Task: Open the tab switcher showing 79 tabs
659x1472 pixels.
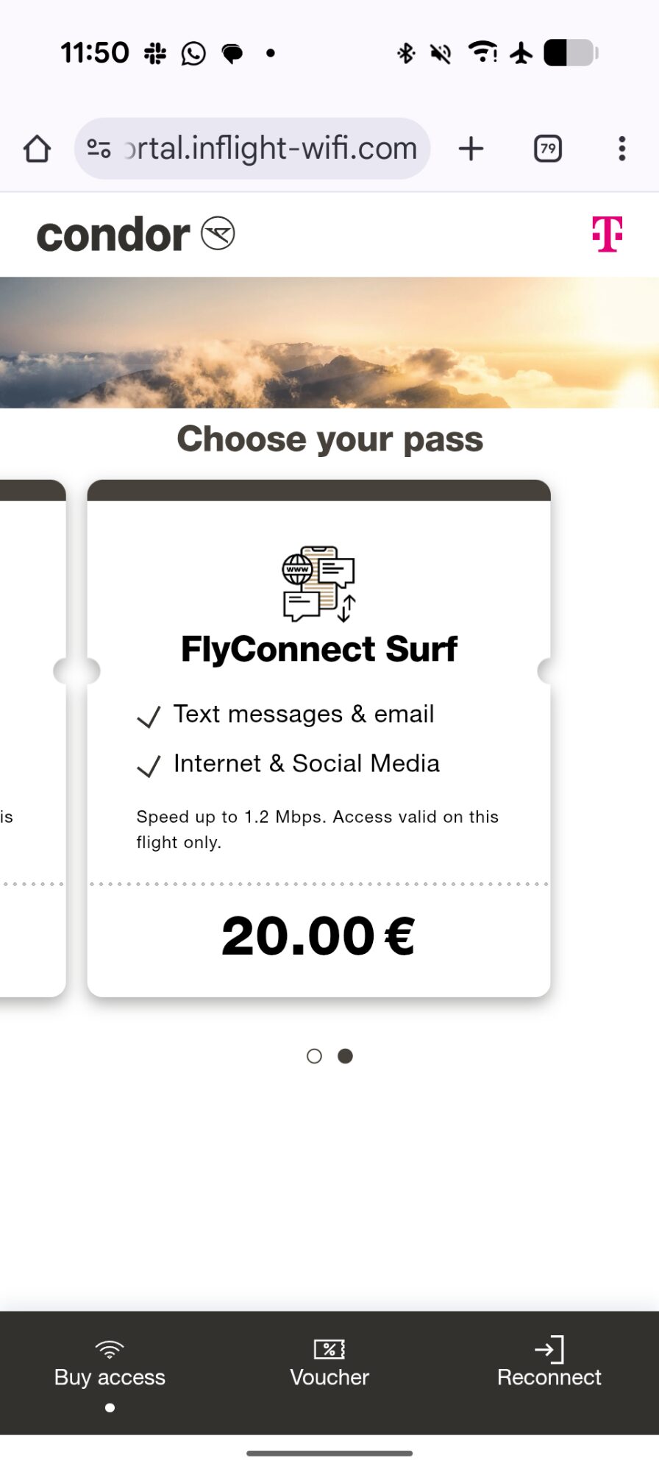Action: click(x=547, y=149)
